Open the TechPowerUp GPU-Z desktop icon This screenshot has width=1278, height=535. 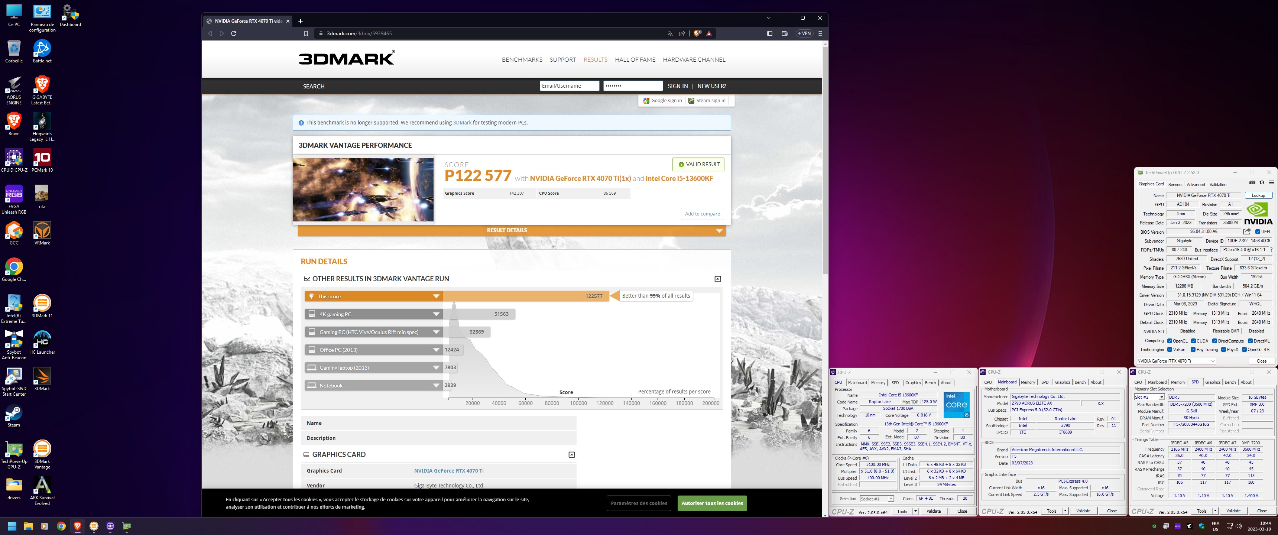(x=14, y=455)
